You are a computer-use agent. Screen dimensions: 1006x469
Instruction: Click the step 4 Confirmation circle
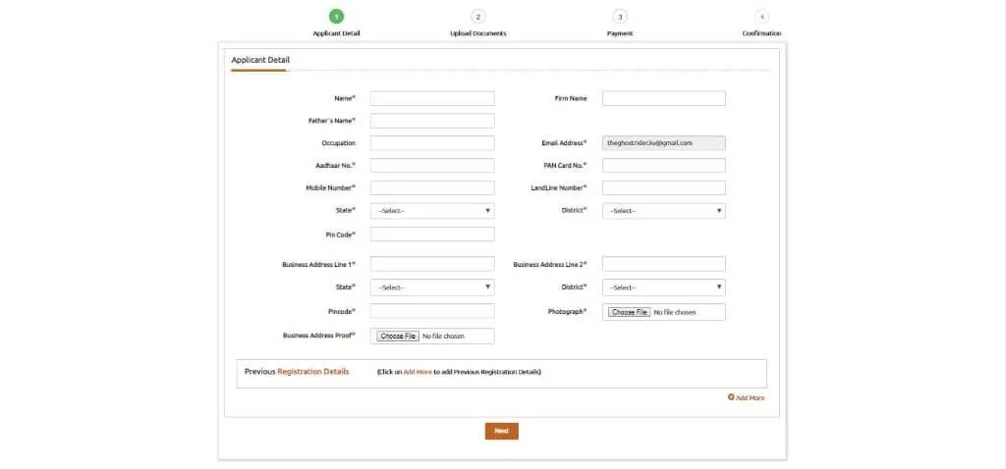coord(762,17)
